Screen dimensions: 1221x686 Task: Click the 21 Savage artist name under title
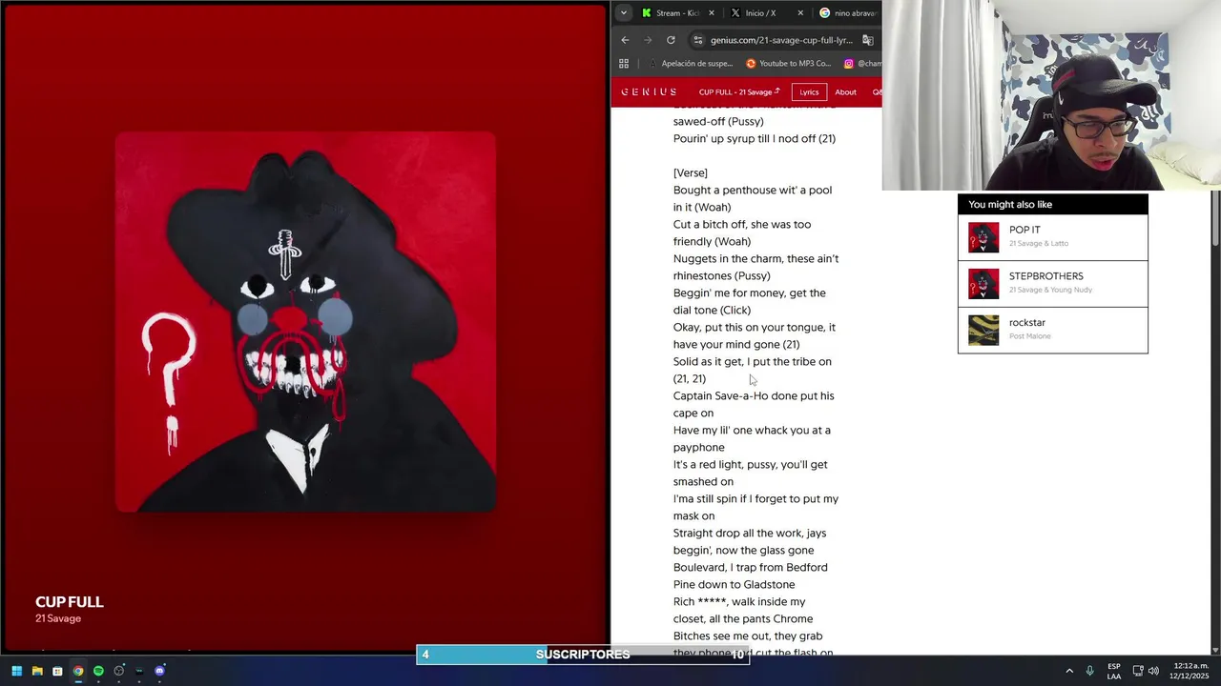[58, 618]
